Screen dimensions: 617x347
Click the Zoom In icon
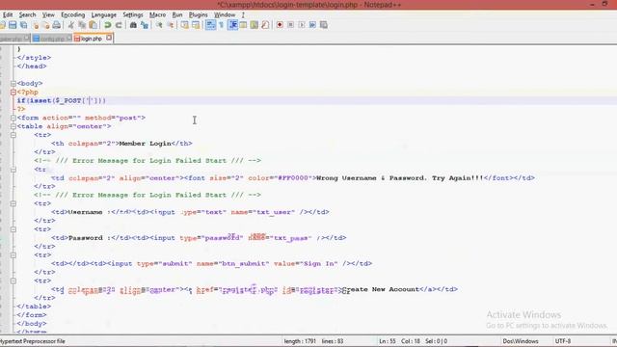point(159,25)
